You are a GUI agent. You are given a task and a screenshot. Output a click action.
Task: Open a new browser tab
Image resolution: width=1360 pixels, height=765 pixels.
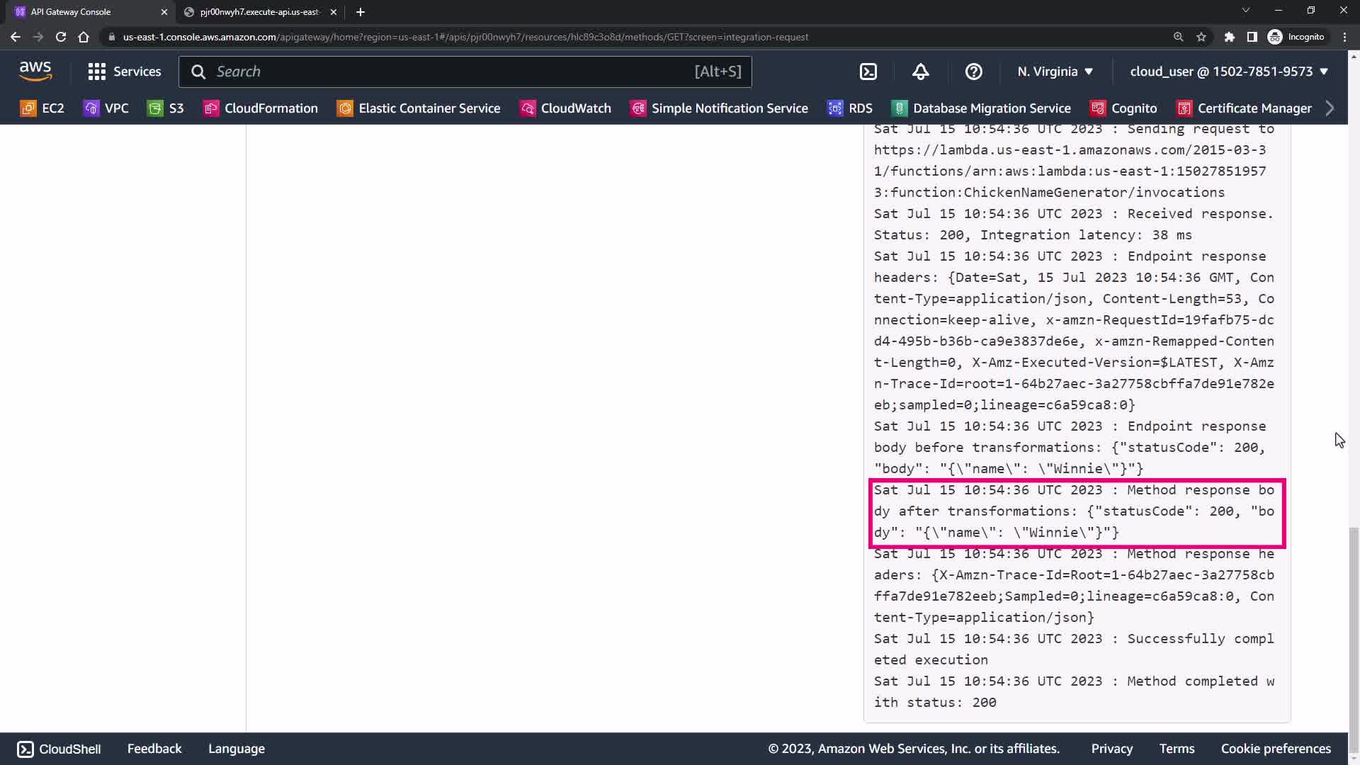coord(361,12)
